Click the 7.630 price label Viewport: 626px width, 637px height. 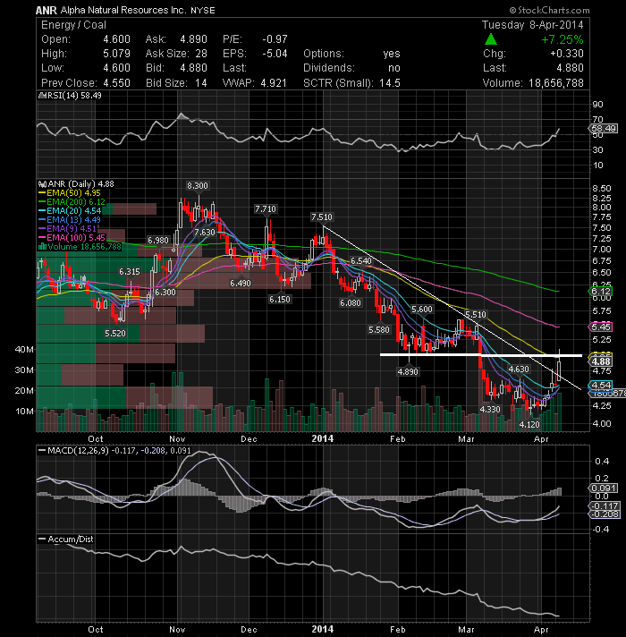pos(204,232)
